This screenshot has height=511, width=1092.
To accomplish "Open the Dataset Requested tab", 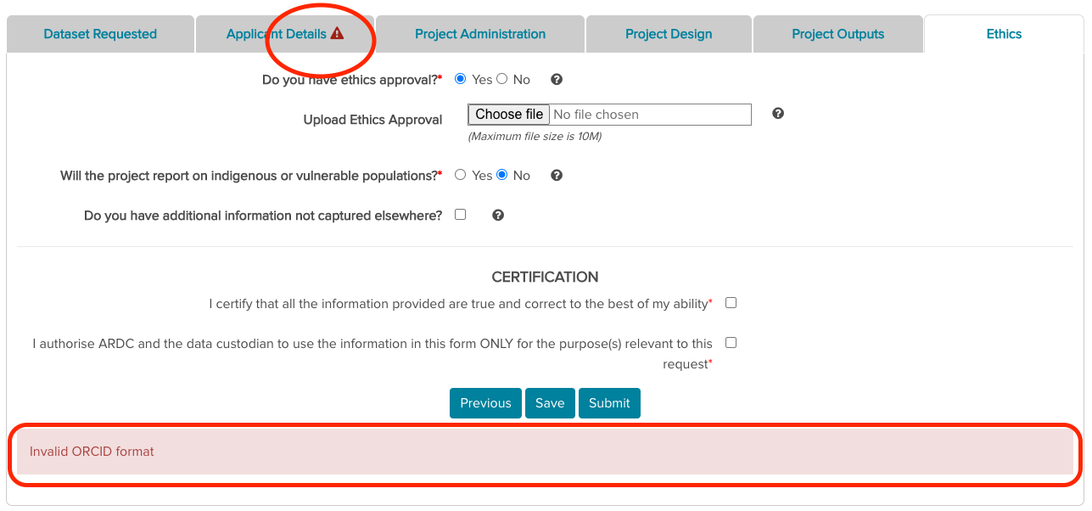I will click(x=100, y=34).
